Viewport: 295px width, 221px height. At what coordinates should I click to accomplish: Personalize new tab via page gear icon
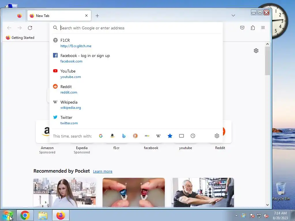(x=256, y=51)
